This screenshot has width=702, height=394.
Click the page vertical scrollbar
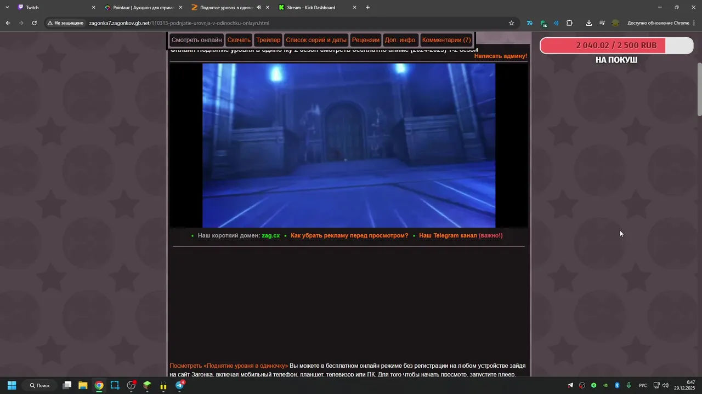(699, 89)
